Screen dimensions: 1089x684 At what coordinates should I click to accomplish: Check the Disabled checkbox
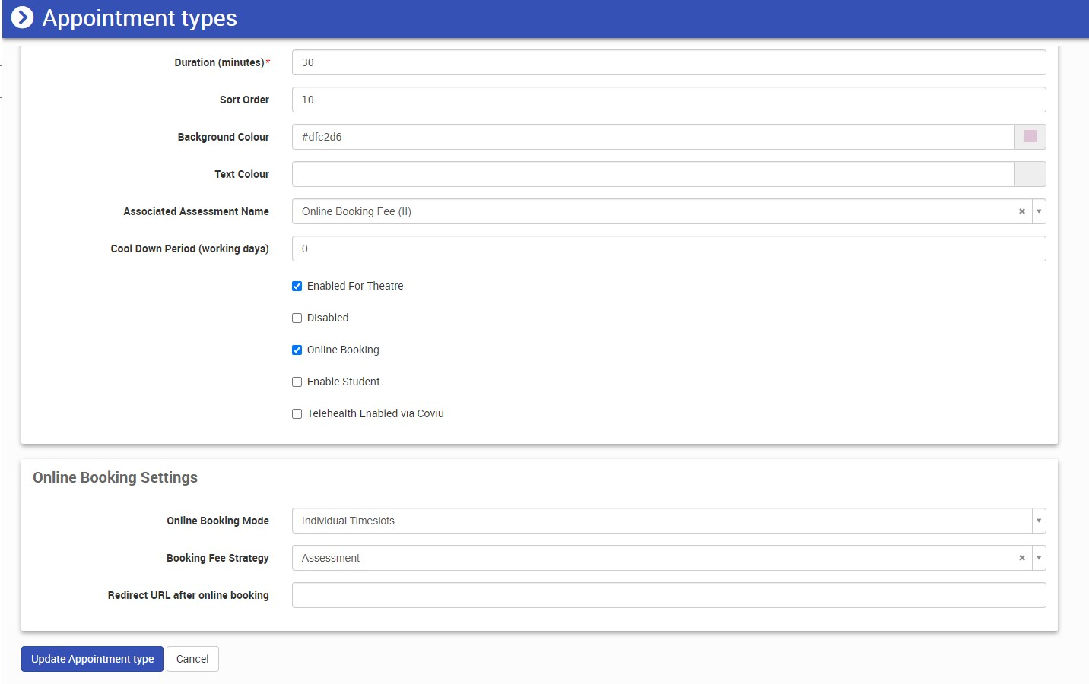[x=297, y=318]
